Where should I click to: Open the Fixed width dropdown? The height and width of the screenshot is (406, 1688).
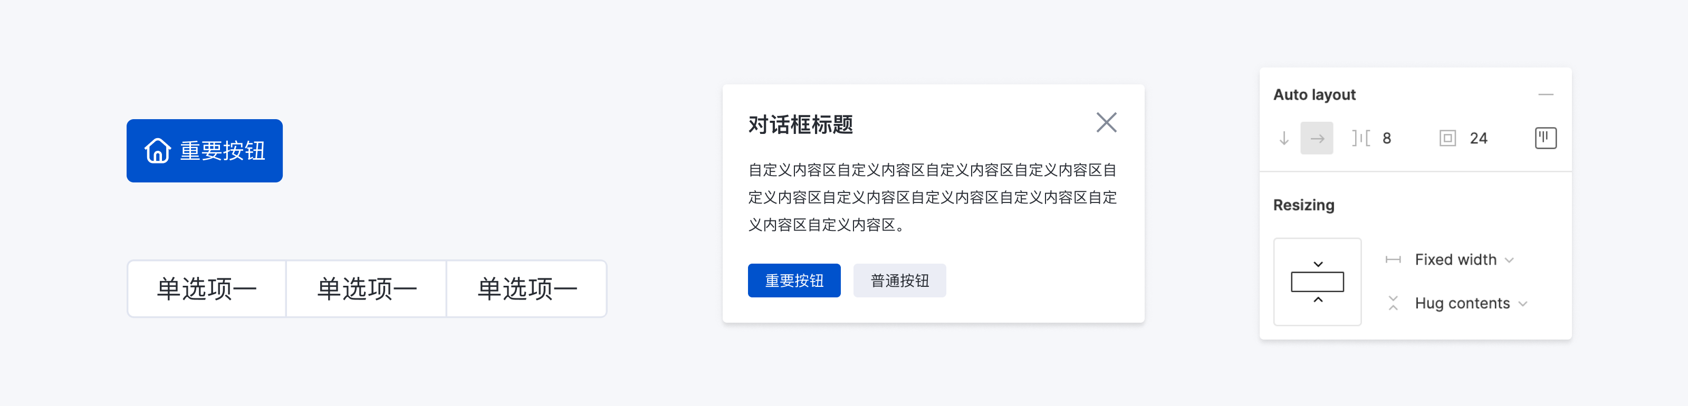coord(1464,260)
